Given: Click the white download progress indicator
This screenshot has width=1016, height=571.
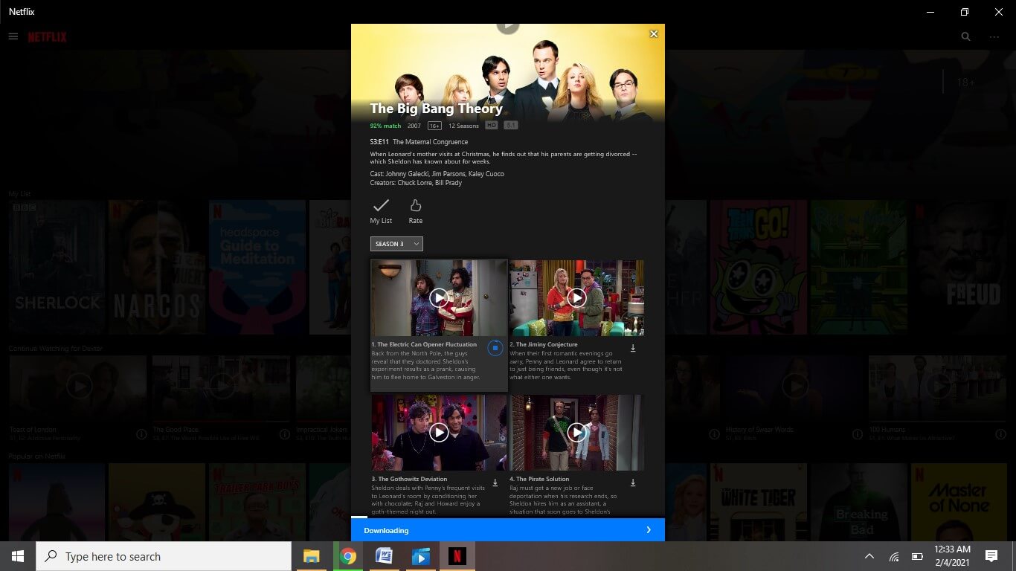Looking at the screenshot, I should click(359, 517).
